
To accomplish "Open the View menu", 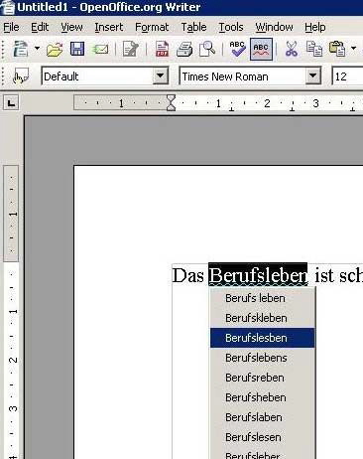I will point(71,27).
